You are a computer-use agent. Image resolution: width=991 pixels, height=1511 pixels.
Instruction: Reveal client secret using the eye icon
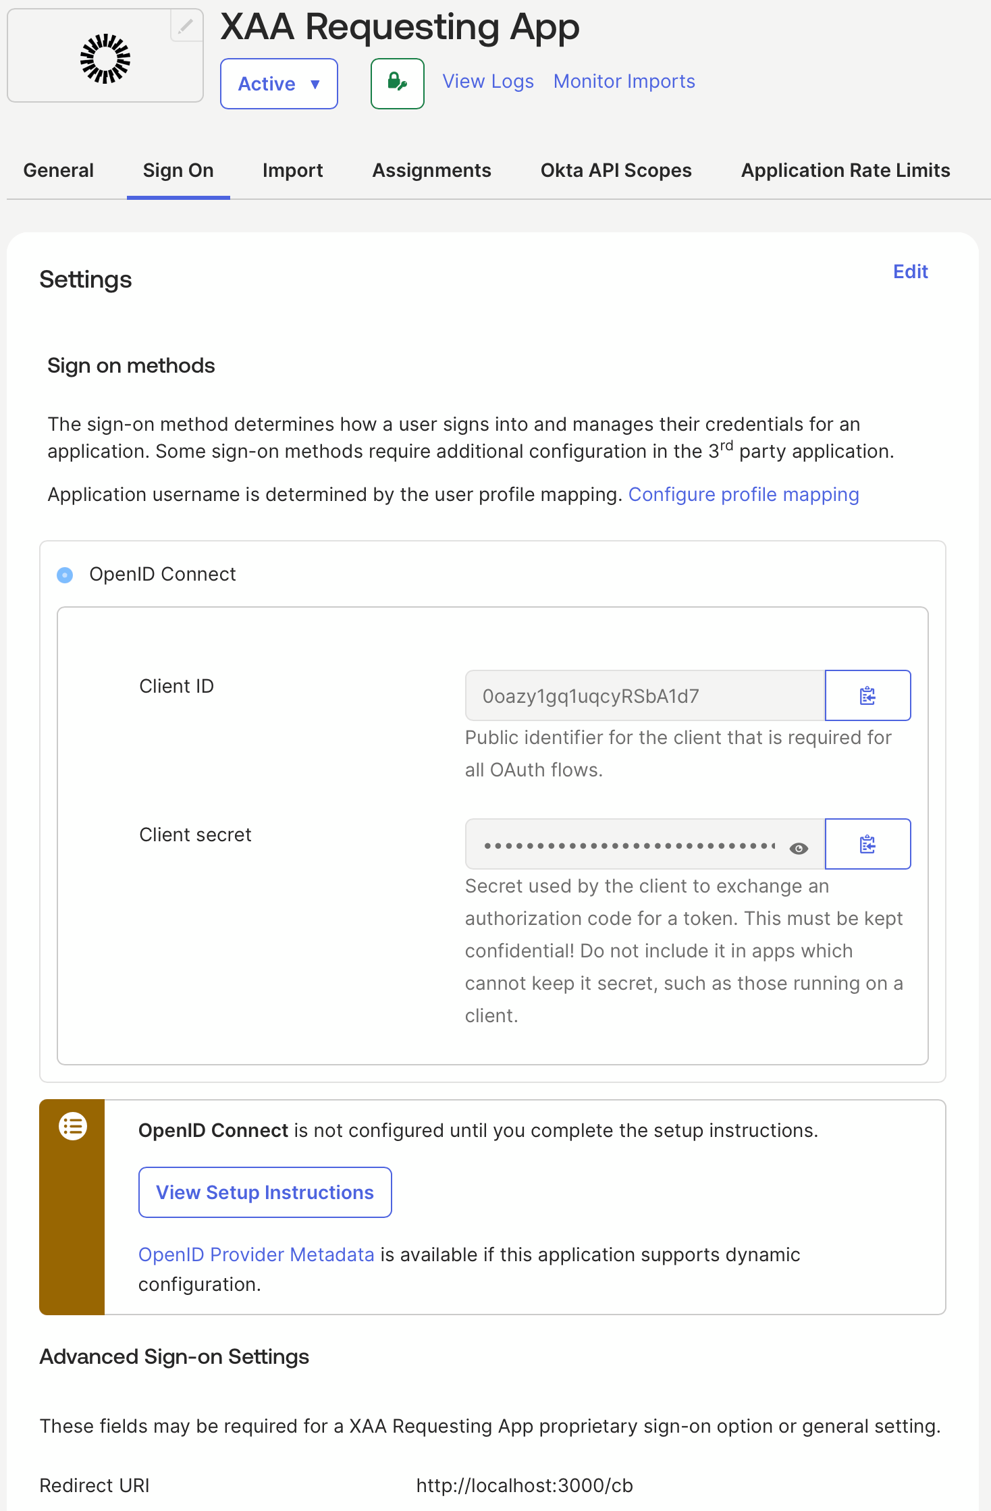[799, 849]
